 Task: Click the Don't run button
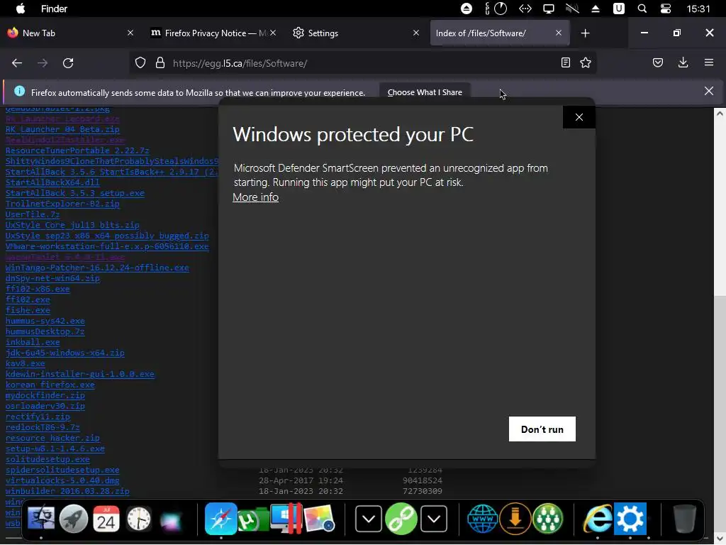click(x=542, y=429)
